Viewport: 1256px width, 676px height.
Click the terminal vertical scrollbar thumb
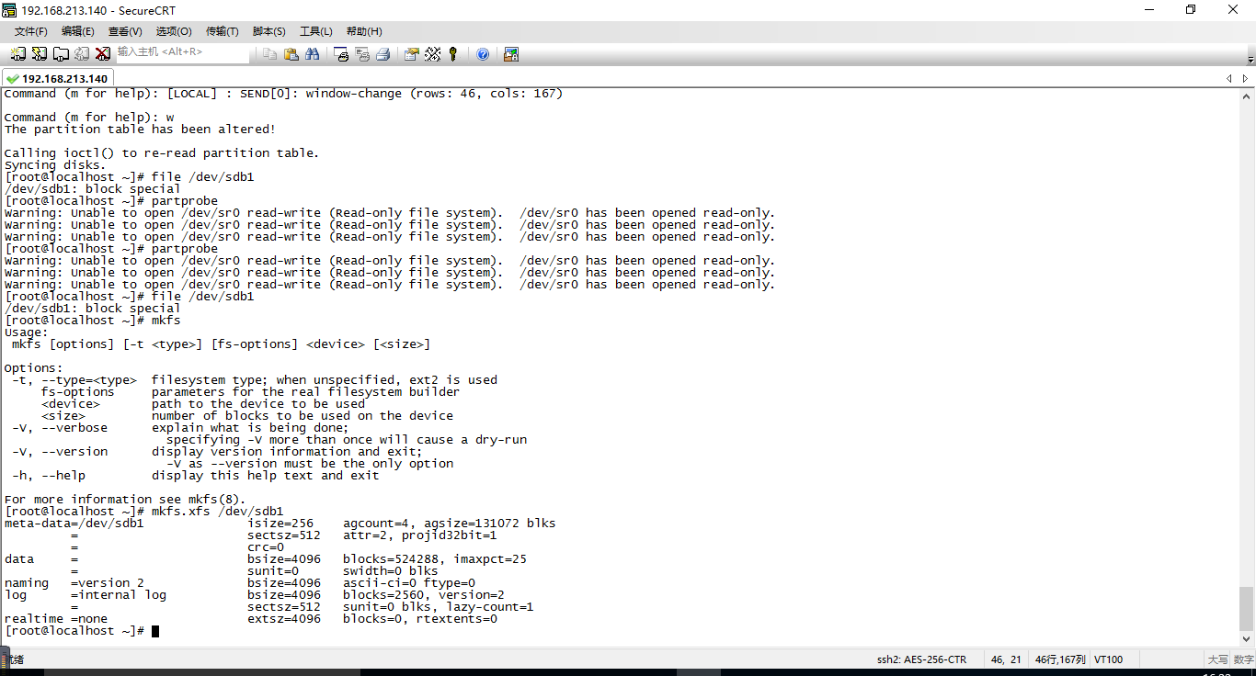[1247, 609]
